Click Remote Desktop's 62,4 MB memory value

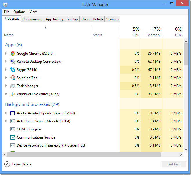tap(154, 62)
